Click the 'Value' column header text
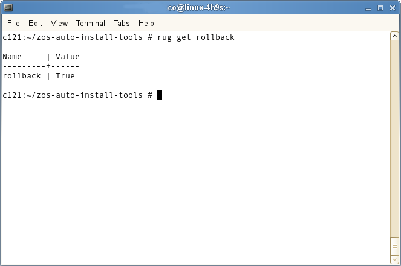The width and height of the screenshot is (401, 266). pyautogui.click(x=68, y=57)
